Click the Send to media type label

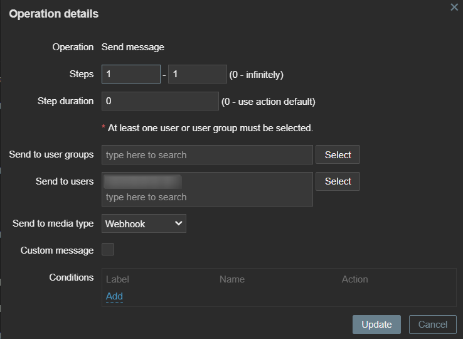tap(53, 223)
